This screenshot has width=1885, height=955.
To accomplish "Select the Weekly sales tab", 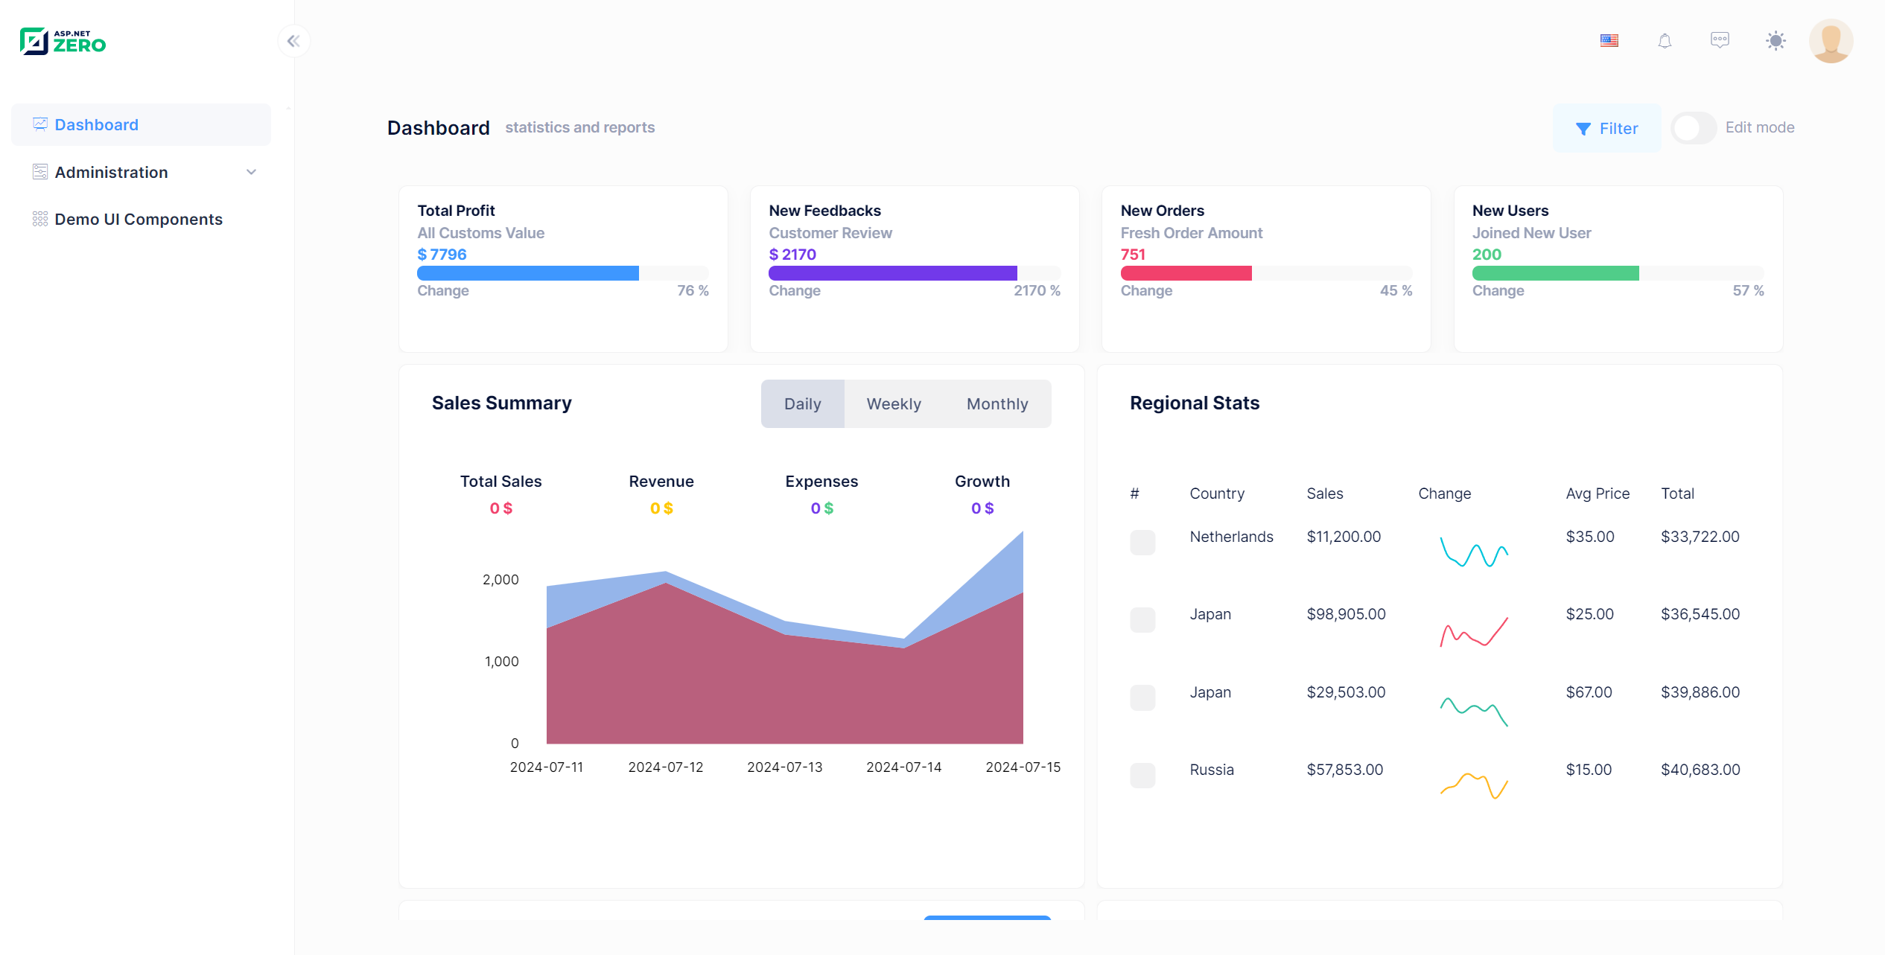I will point(893,404).
